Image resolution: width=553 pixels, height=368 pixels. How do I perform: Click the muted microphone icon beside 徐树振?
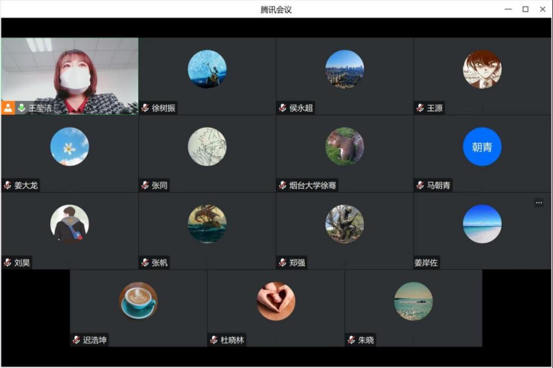click(145, 108)
